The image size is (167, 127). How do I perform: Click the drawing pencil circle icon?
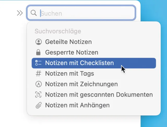38,84
